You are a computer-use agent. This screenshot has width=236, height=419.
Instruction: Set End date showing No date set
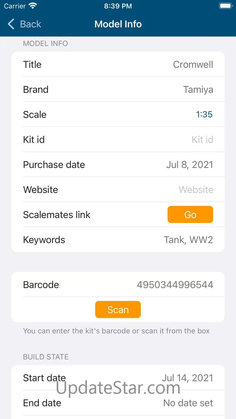coord(188,403)
